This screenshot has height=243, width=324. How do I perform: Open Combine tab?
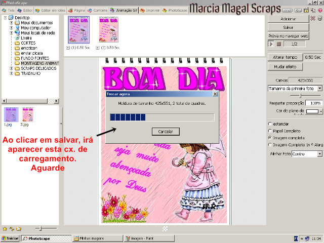point(98,10)
